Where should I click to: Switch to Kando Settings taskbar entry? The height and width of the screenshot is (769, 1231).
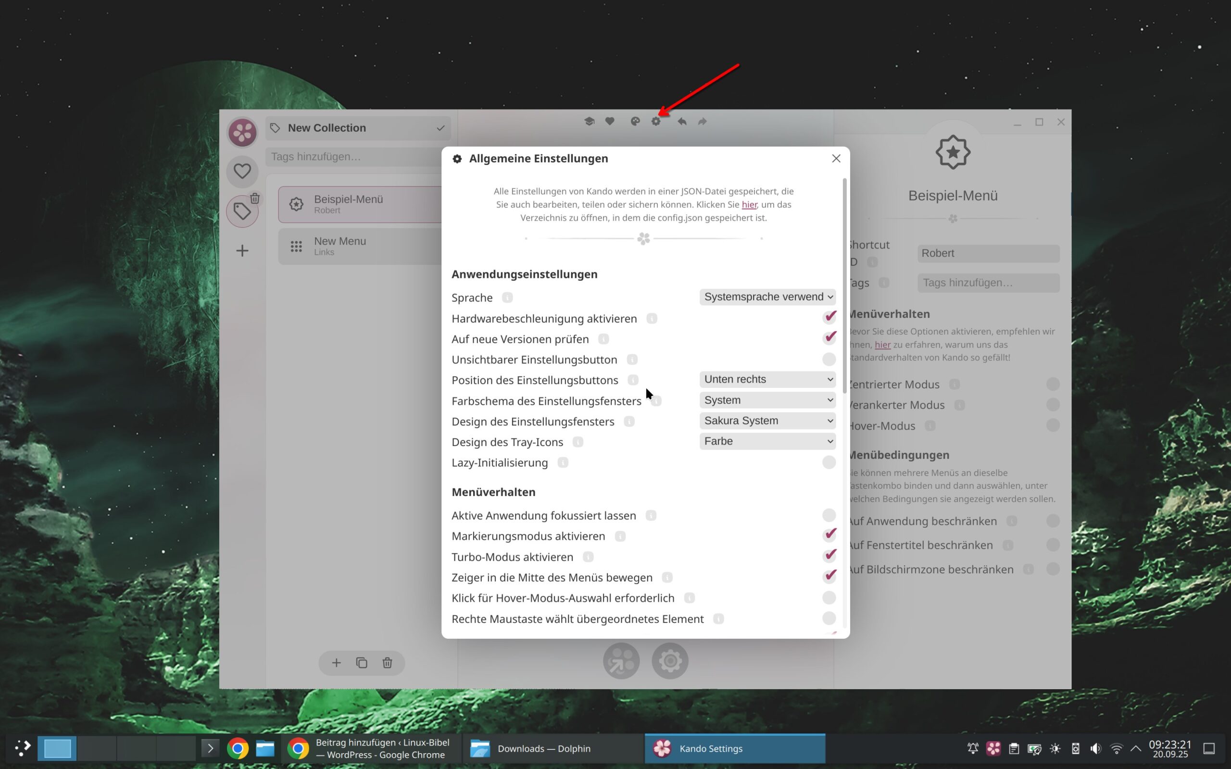[x=735, y=749]
